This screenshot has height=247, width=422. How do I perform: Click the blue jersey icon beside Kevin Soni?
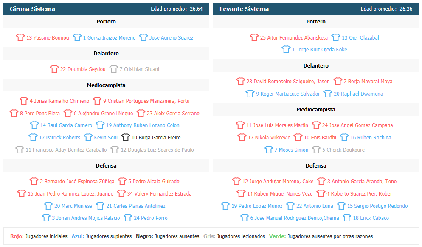[x=88, y=137]
